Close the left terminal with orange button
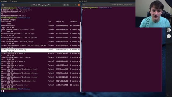The width and height of the screenshot is (172, 97). coord(79,5)
